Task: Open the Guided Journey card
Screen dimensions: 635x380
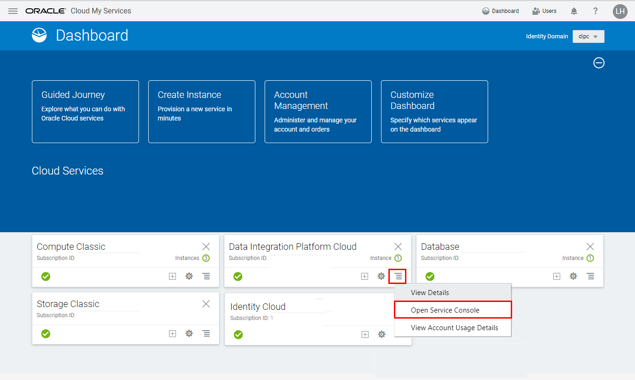Action: point(85,112)
